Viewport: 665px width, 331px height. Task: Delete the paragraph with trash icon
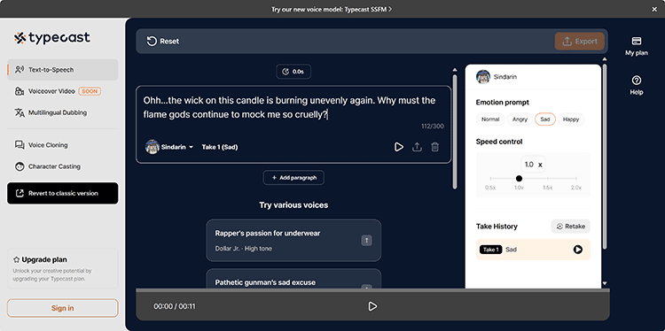(x=434, y=147)
